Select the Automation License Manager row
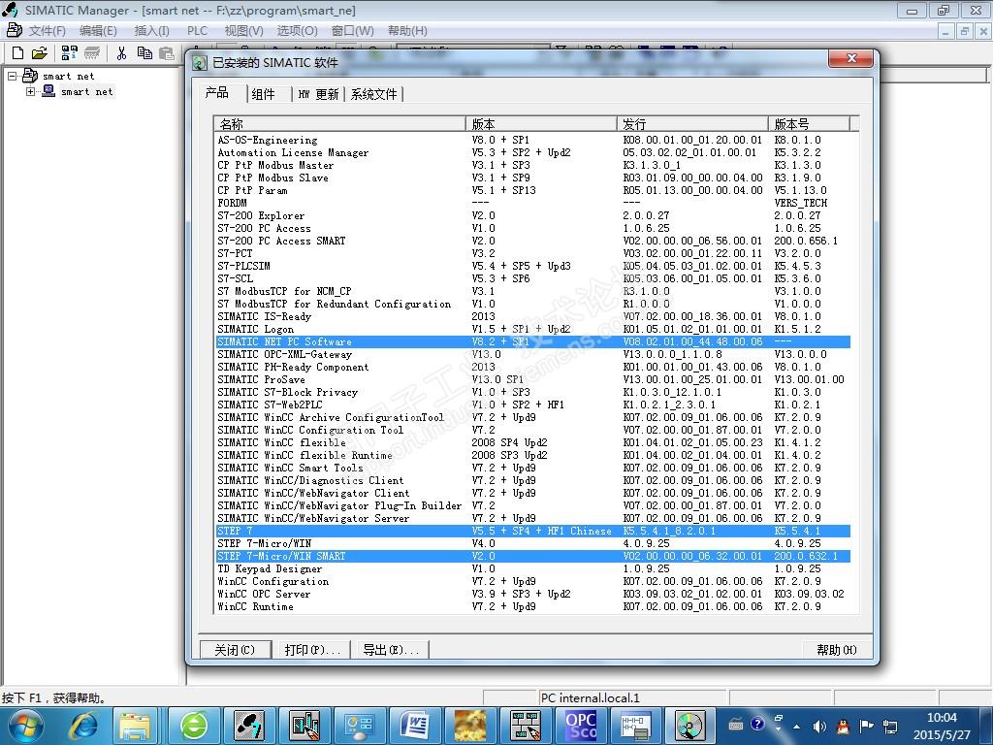This screenshot has height=745, width=993. (x=532, y=152)
